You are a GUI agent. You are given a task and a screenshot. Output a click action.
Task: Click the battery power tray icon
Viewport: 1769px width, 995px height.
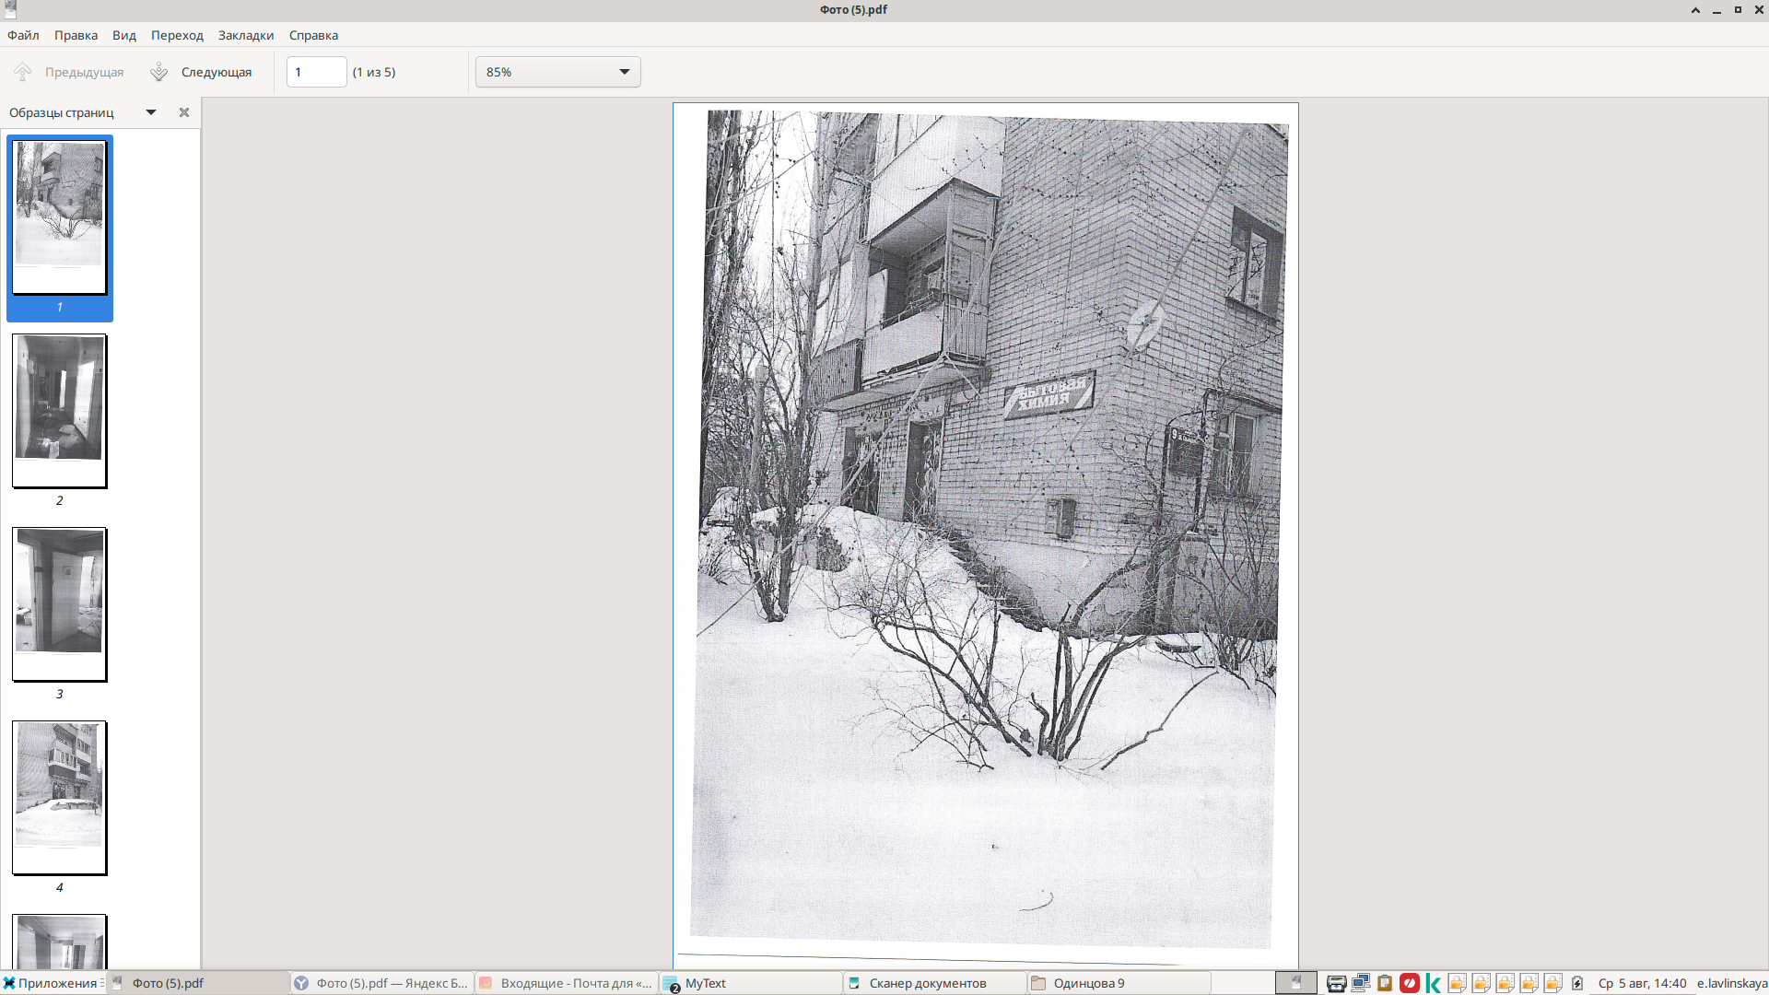tap(1577, 983)
